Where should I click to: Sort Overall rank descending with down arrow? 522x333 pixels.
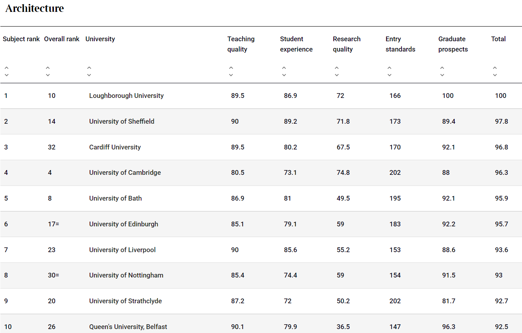click(x=48, y=75)
